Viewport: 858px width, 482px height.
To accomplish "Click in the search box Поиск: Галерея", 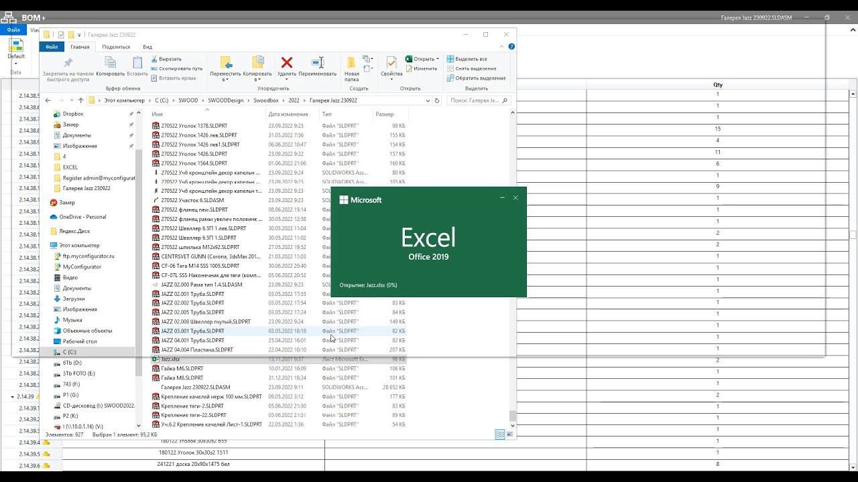I will click(479, 100).
